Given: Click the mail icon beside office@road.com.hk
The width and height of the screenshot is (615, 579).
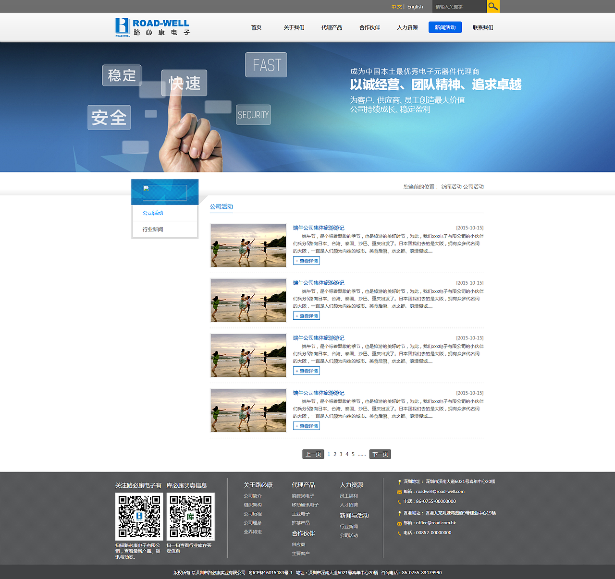Looking at the screenshot, I should tap(399, 523).
